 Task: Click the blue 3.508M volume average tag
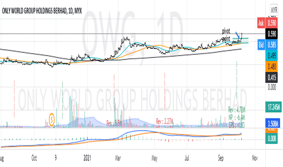click(x=273, y=124)
